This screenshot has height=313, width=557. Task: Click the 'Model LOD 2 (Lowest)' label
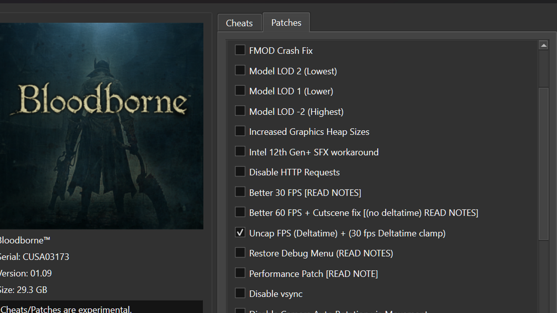click(293, 71)
